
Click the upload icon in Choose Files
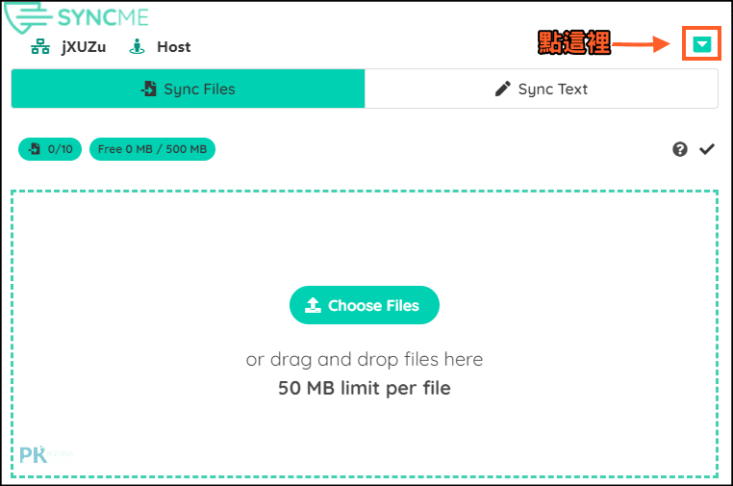point(313,305)
